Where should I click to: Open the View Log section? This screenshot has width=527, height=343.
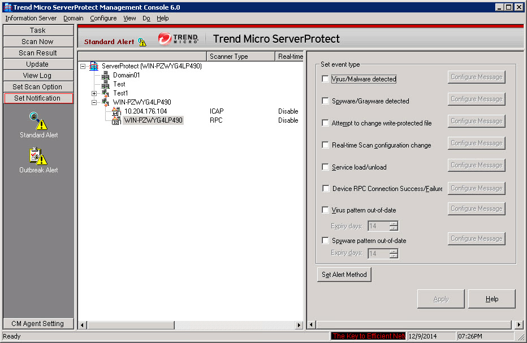click(38, 76)
